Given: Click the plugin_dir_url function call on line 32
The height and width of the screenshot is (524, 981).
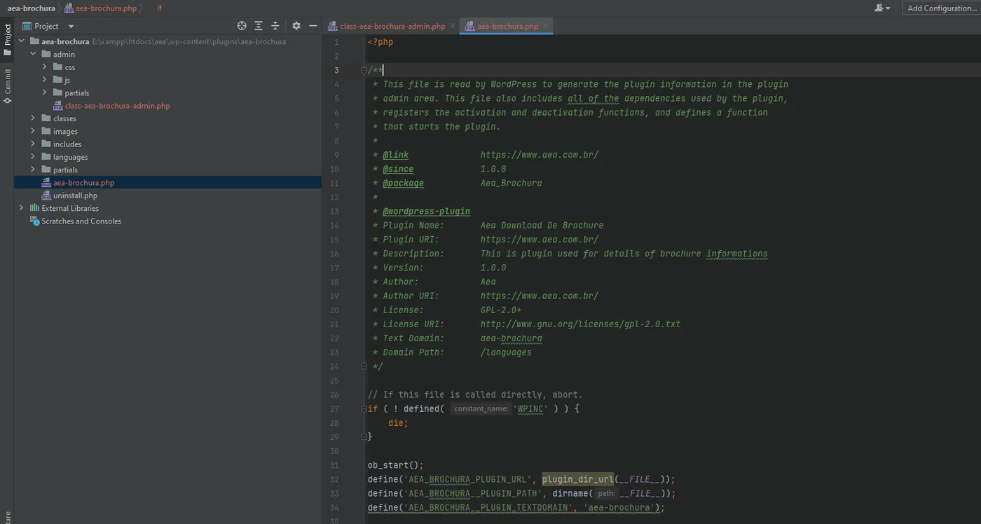Looking at the screenshot, I should (577, 479).
